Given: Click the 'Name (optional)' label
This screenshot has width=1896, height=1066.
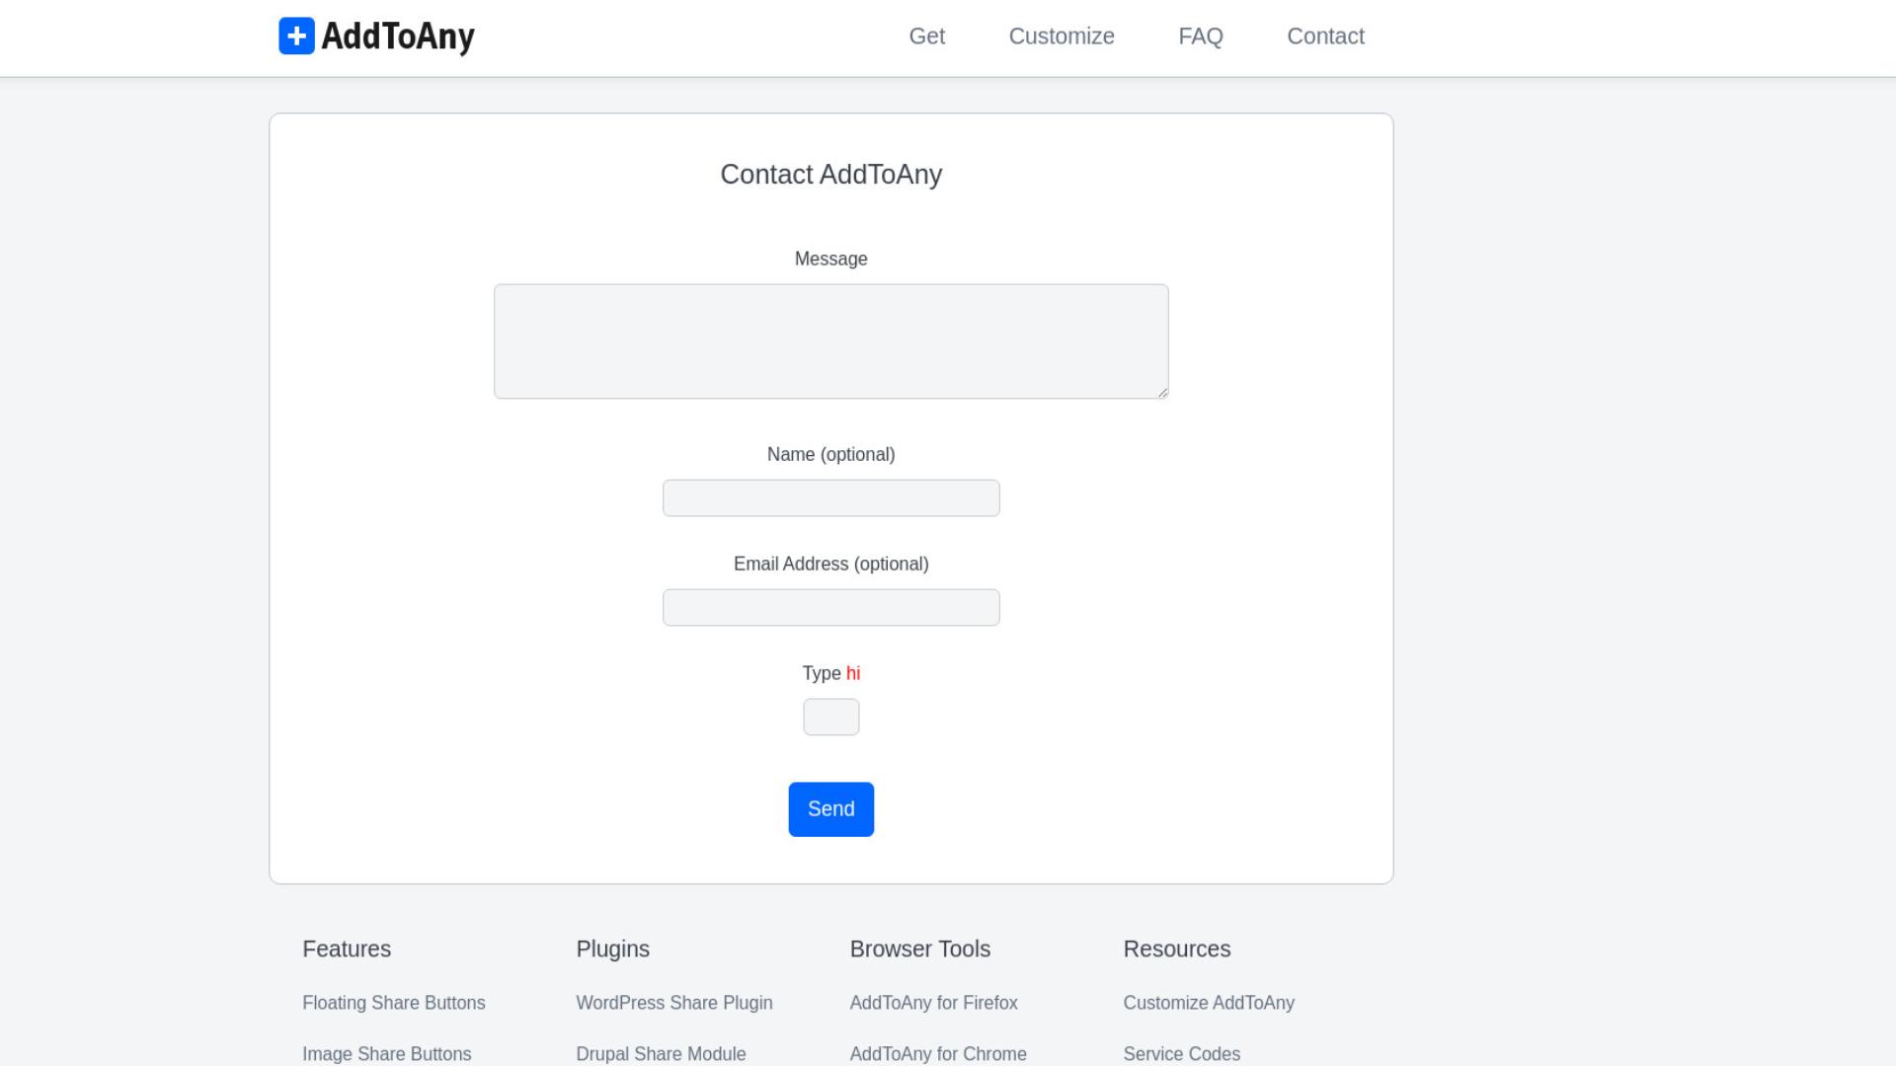Looking at the screenshot, I should point(830,454).
